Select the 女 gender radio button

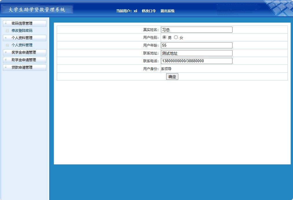[x=176, y=37]
